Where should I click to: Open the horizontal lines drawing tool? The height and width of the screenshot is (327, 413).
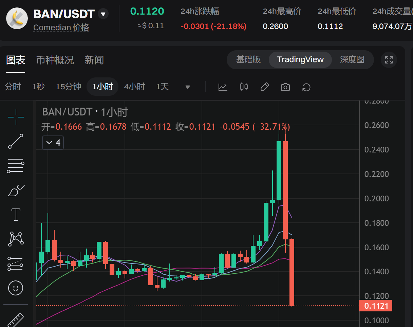click(x=15, y=166)
